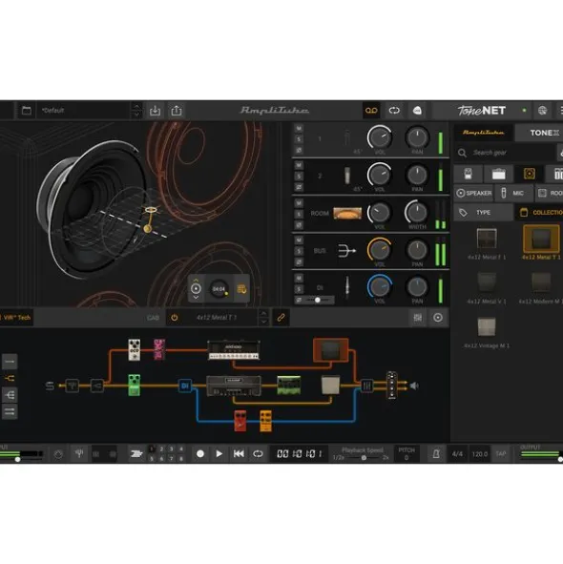Mute the DI channel
The image size is (563, 564).
pos(299,278)
